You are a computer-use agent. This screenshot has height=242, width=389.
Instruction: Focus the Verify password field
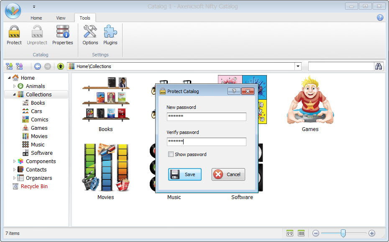[206, 141]
